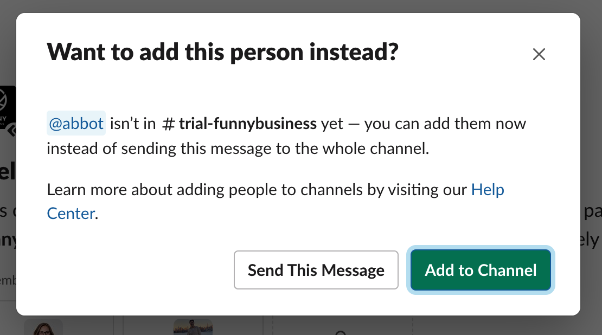Select the man's photo thumbnail below the dialog
602x335 pixels.
[193, 327]
